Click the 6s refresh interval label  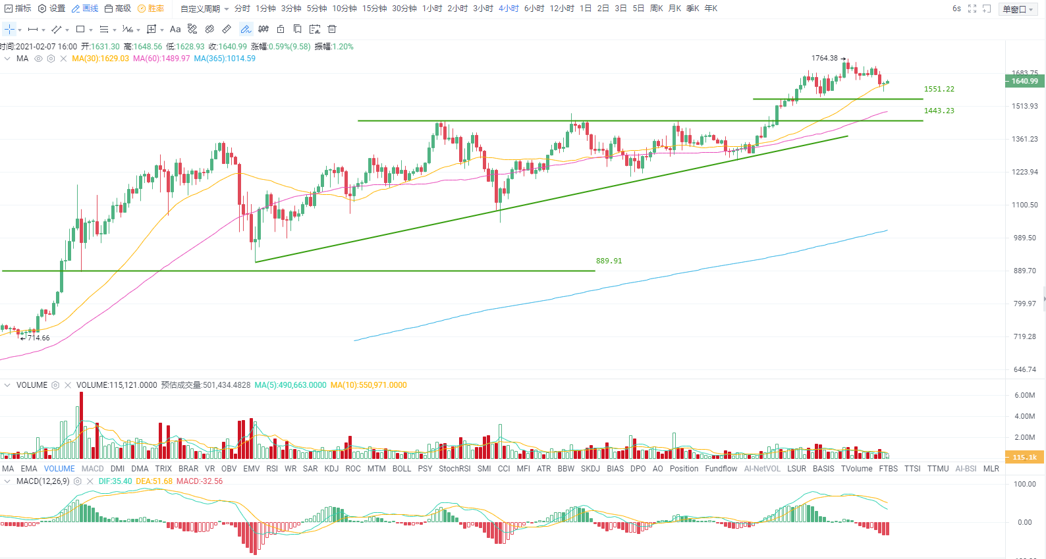pos(956,9)
